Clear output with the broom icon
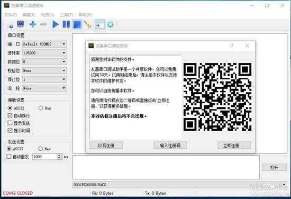 (x=87, y=24)
